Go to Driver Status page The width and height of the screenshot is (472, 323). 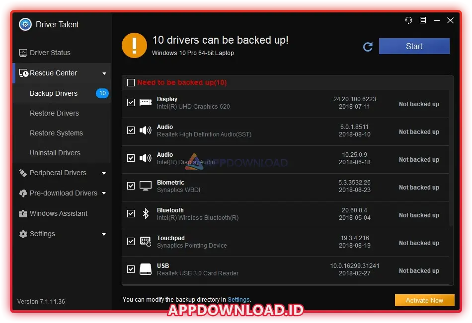pos(50,53)
